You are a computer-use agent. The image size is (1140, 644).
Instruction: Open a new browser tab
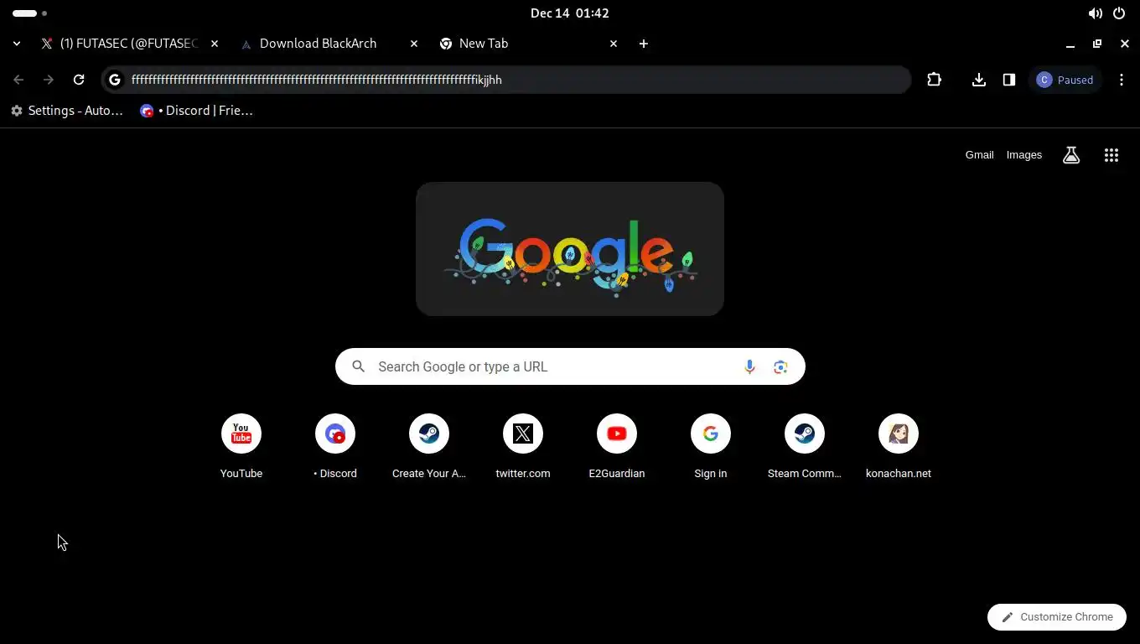tap(644, 44)
